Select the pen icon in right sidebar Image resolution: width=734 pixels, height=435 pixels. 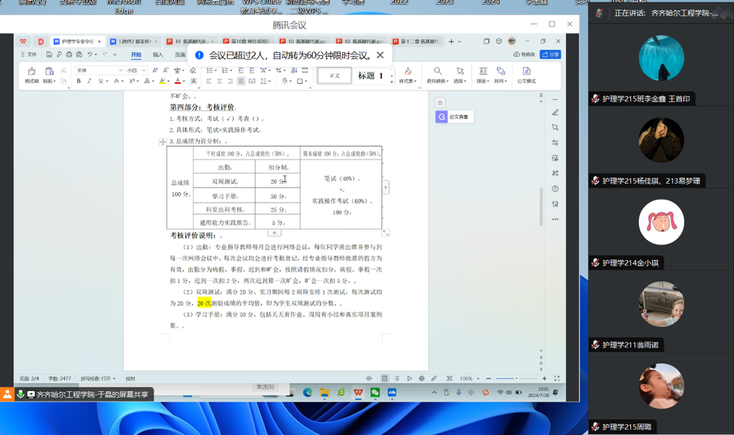click(x=555, y=113)
